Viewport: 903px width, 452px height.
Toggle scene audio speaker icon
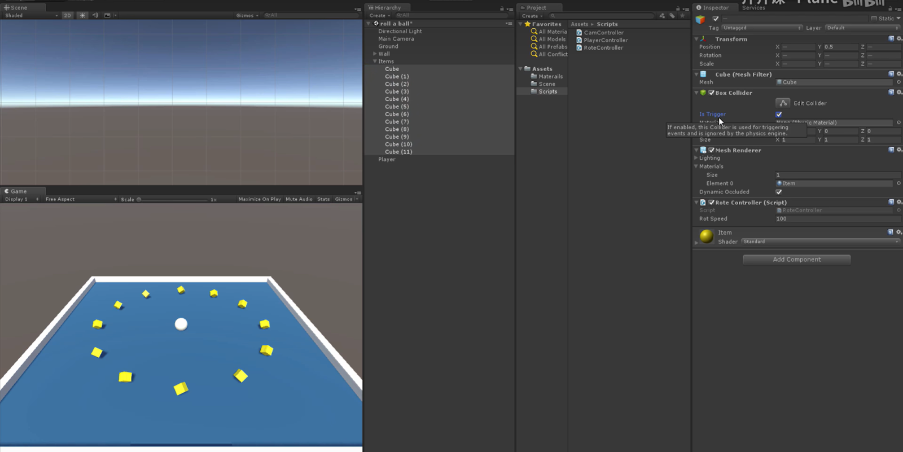pos(95,15)
